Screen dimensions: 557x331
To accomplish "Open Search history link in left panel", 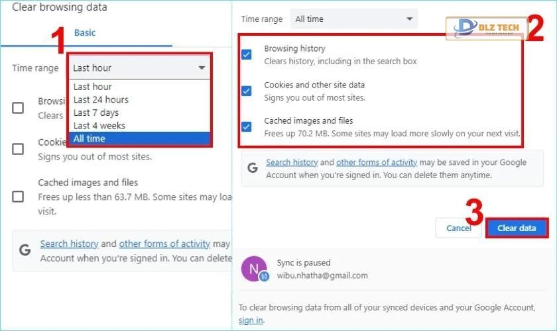I will point(69,244).
